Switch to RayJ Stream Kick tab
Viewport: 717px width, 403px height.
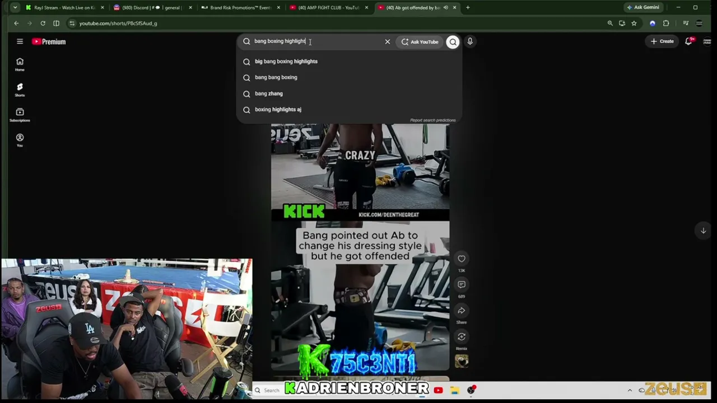(65, 7)
